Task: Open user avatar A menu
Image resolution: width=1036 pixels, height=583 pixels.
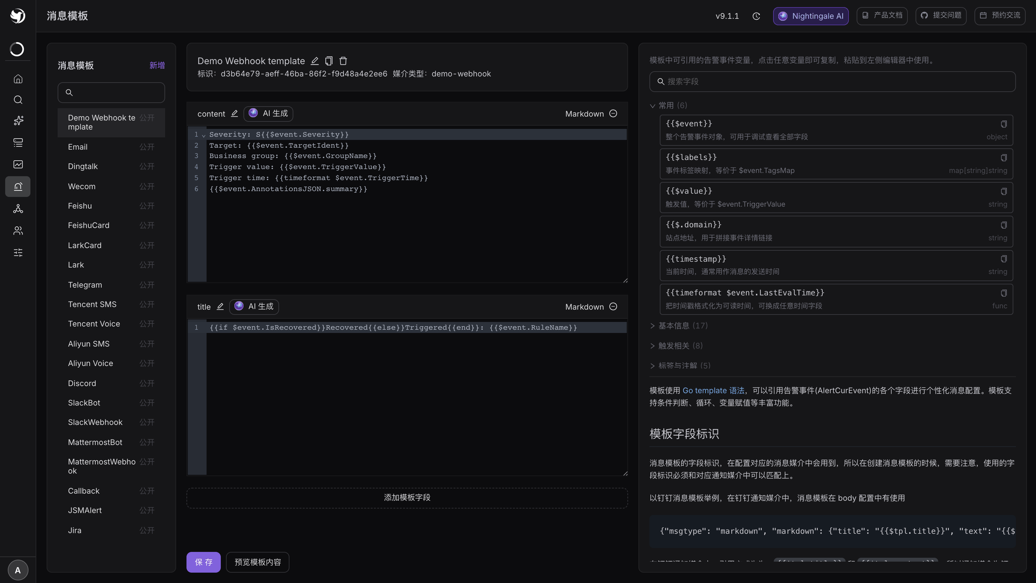Action: (18, 570)
